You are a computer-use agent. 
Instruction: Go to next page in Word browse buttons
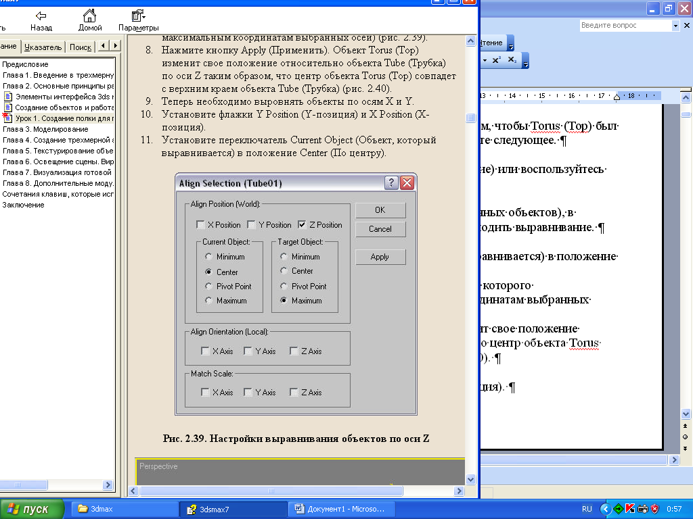point(685,449)
